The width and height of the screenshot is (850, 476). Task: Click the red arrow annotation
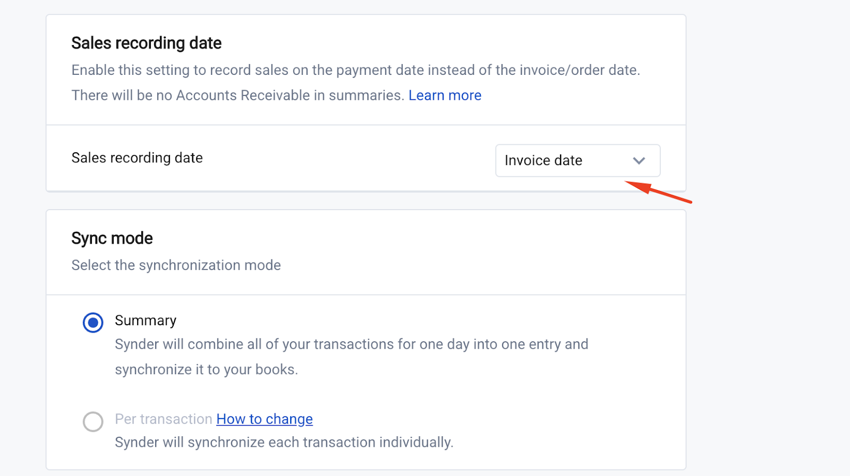[658, 192]
